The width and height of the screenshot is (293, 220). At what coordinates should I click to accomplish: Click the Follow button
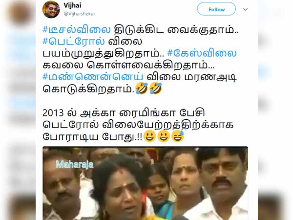pyautogui.click(x=216, y=9)
